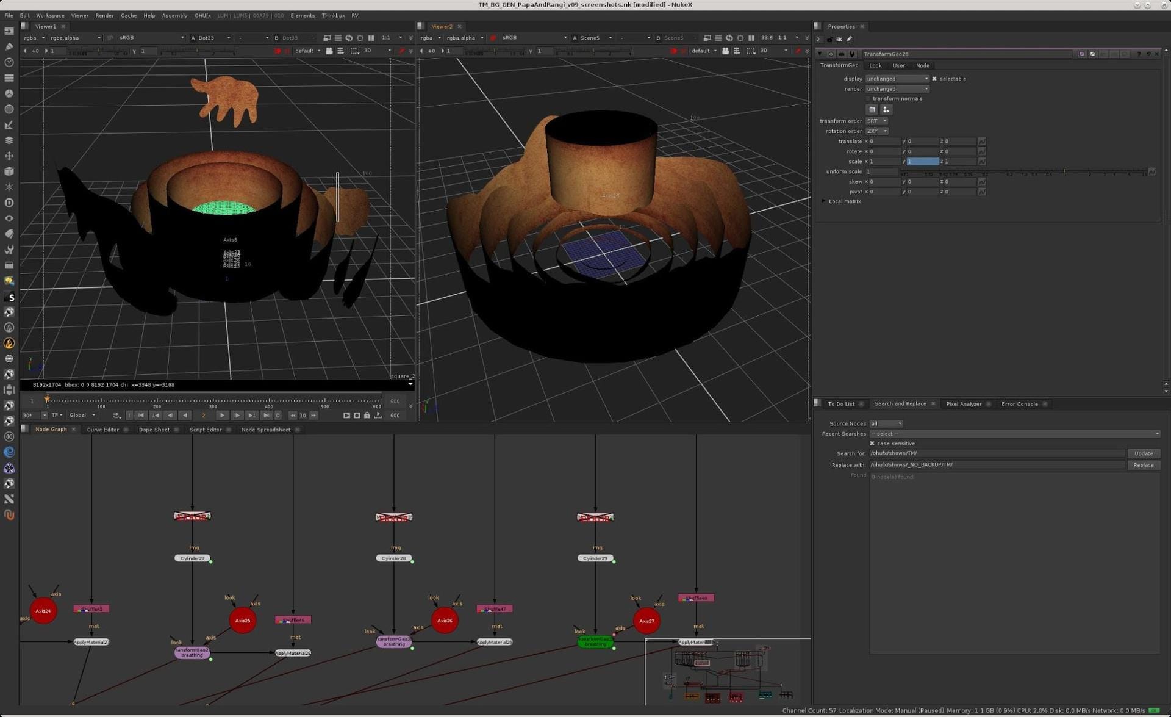This screenshot has height=717, width=1171.
Task: Expand the Local matrix section
Action: pyautogui.click(x=823, y=201)
